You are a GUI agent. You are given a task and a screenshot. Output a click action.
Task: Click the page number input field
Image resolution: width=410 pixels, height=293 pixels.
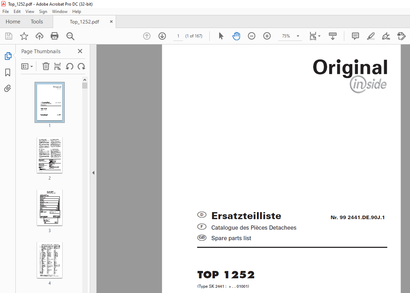point(178,36)
